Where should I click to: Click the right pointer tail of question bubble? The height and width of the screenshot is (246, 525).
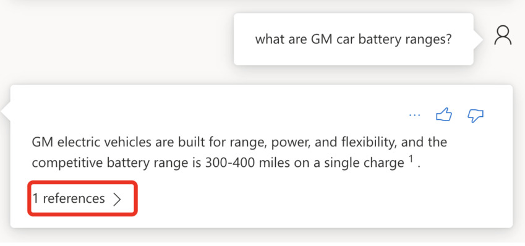(479, 39)
